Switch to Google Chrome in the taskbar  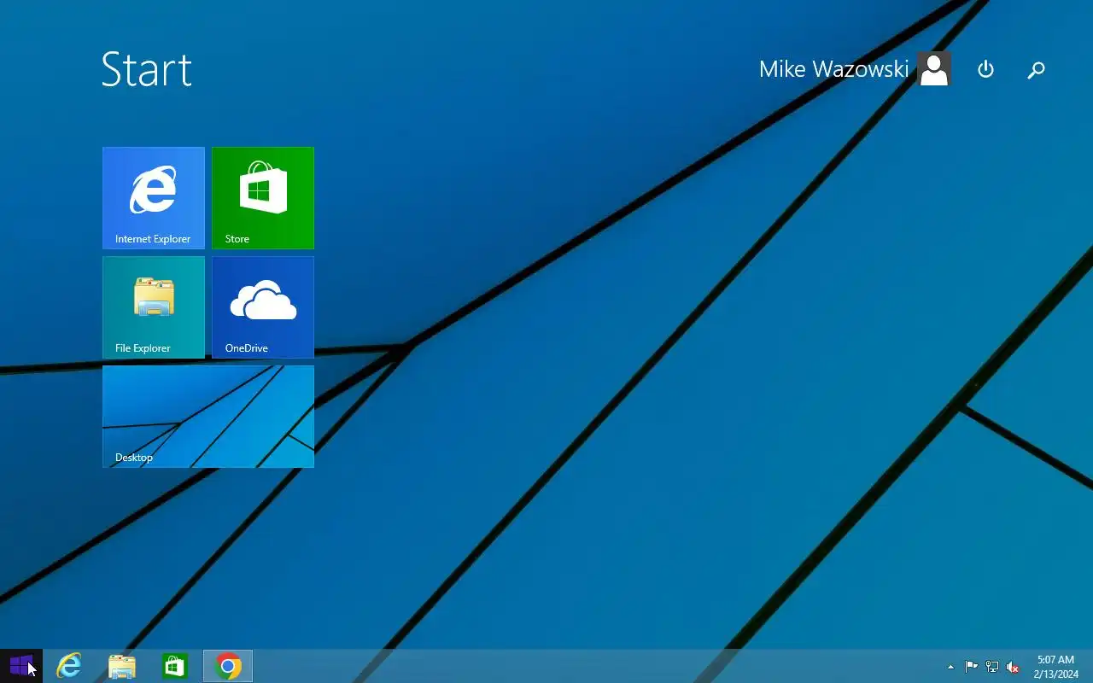[x=228, y=666]
